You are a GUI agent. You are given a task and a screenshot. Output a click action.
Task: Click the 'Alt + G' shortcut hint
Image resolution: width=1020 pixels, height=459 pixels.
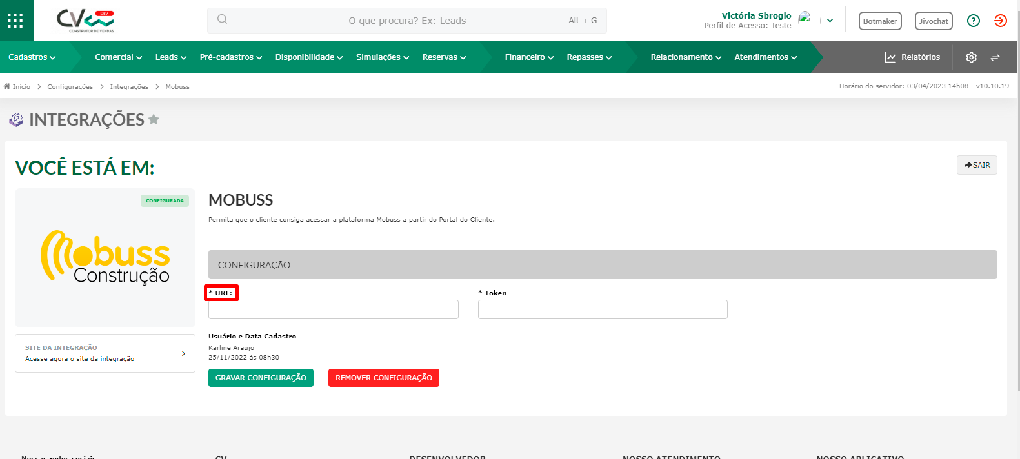click(x=583, y=21)
